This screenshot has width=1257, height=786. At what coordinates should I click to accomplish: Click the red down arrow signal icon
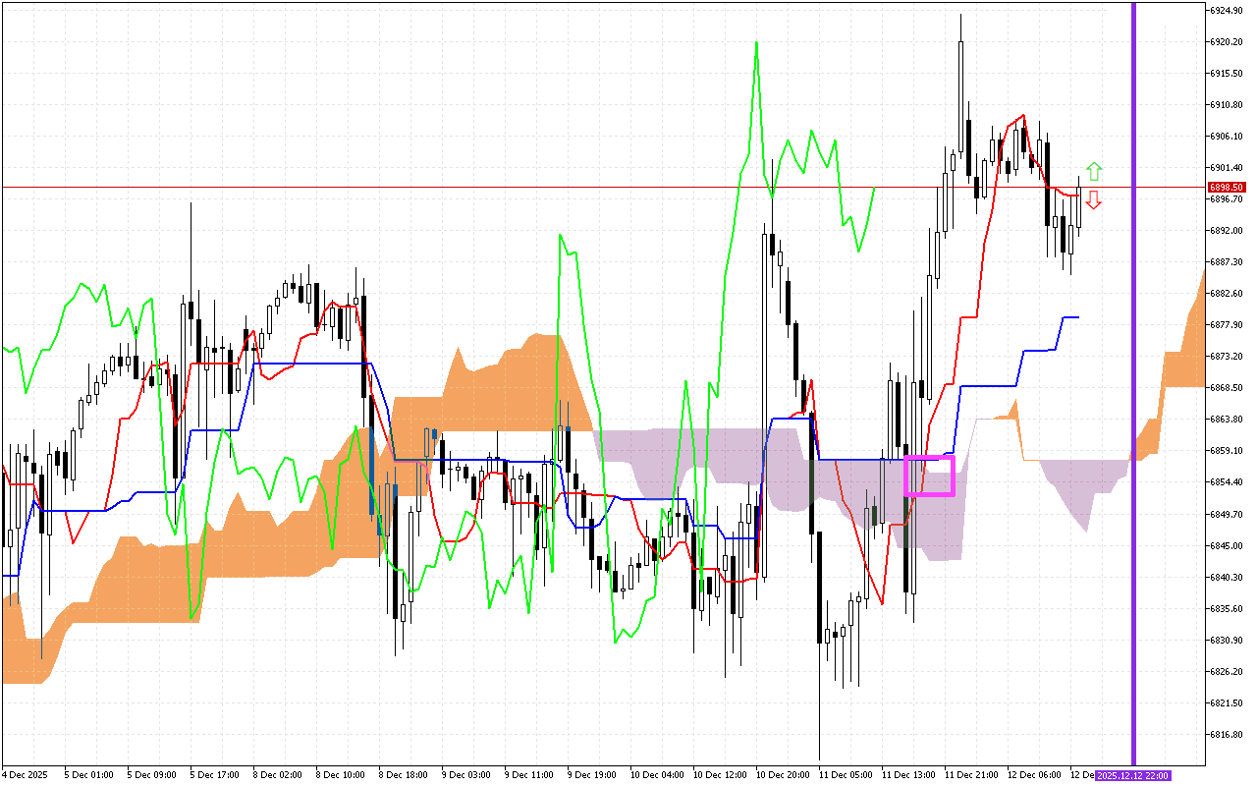tap(1093, 197)
